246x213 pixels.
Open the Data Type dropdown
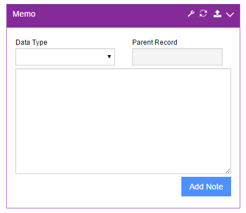[x=65, y=57]
